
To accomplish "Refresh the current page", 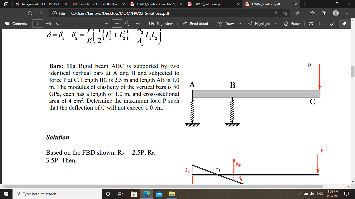I will point(30,13).
